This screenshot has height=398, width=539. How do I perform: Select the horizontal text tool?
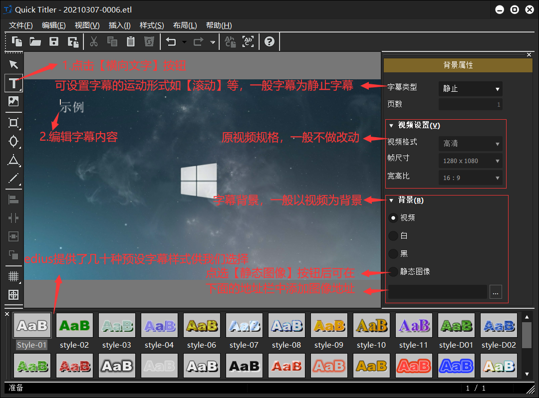point(13,83)
